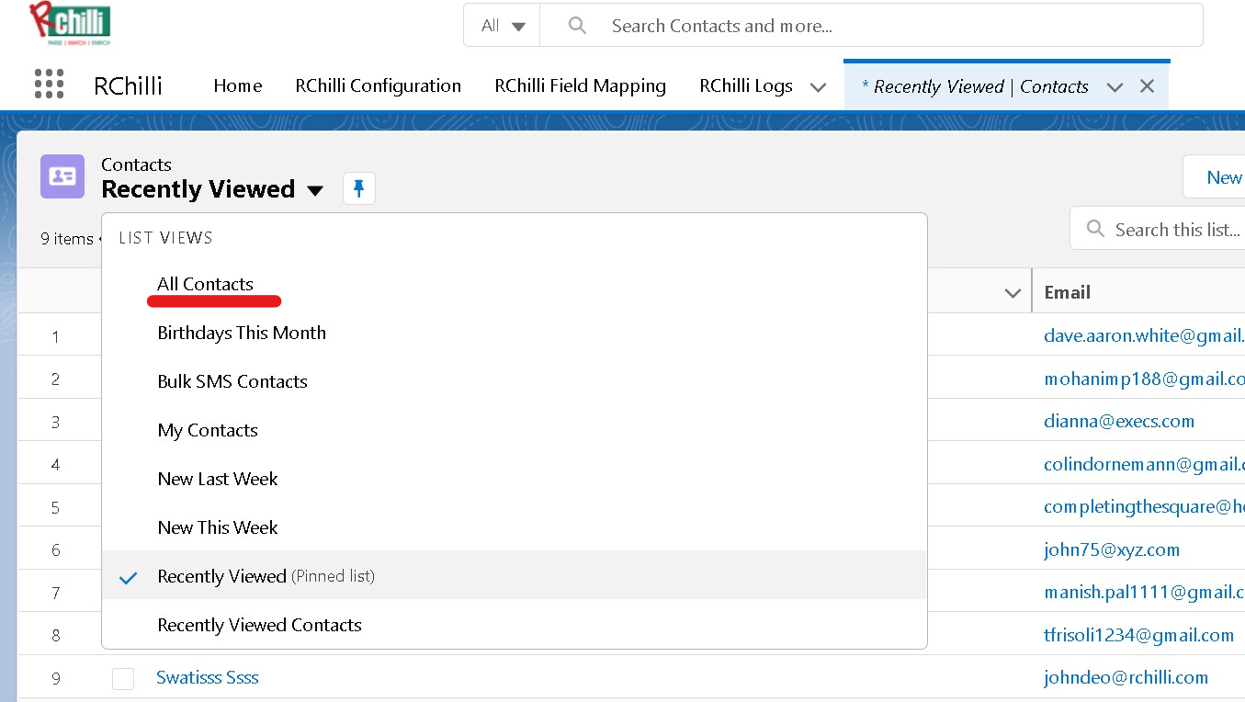Open email mohanimp188@gmail link
The image size is (1245, 702).
(1144, 379)
